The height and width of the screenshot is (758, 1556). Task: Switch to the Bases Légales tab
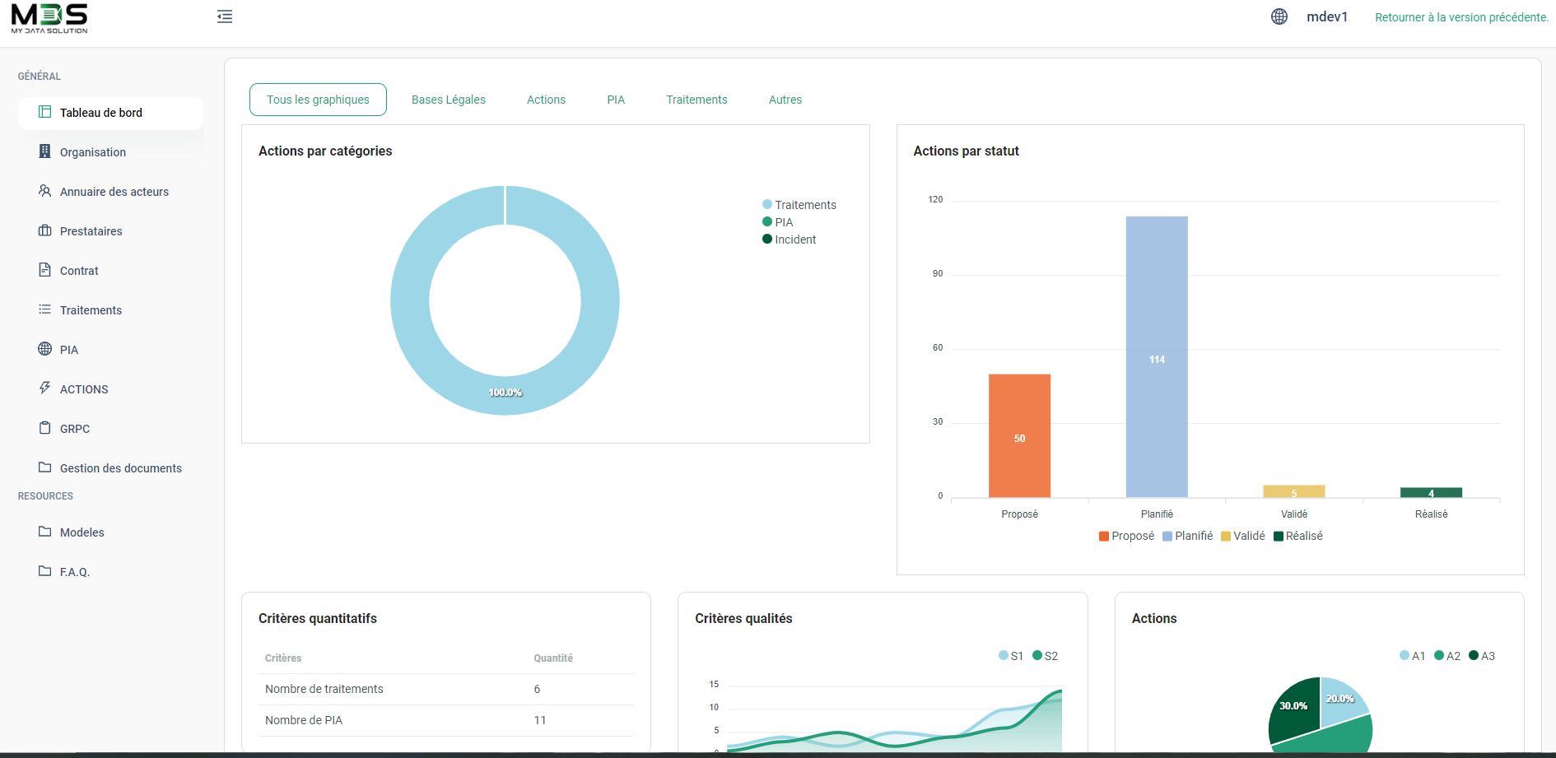click(x=448, y=100)
